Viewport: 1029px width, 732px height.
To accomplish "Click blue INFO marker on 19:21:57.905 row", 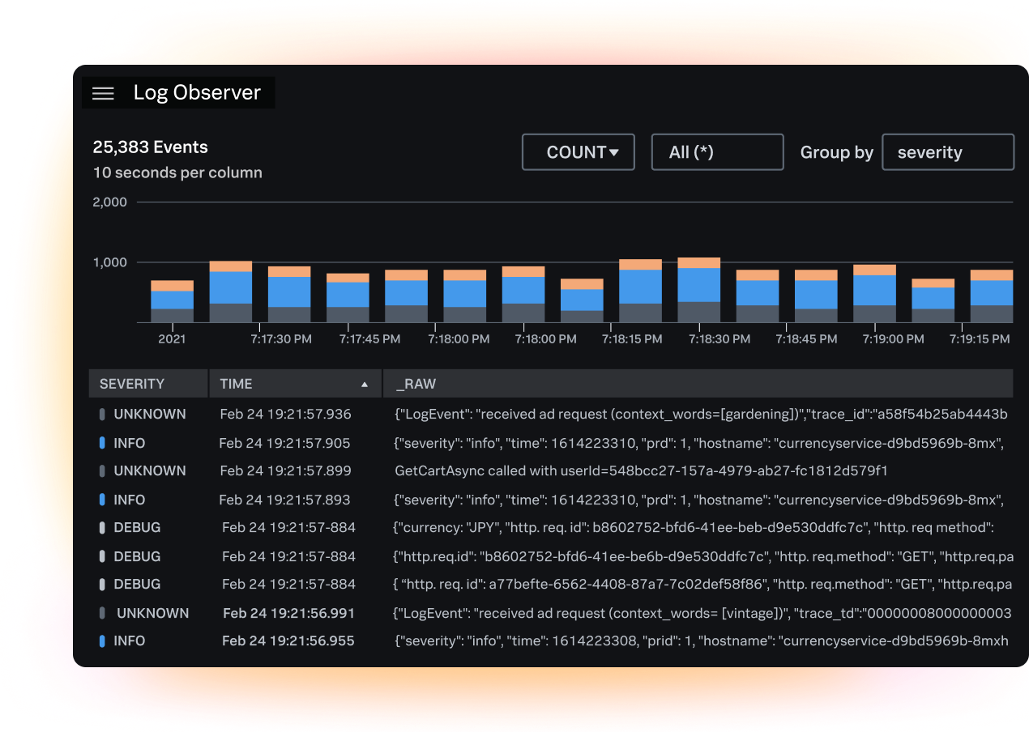I will (102, 443).
